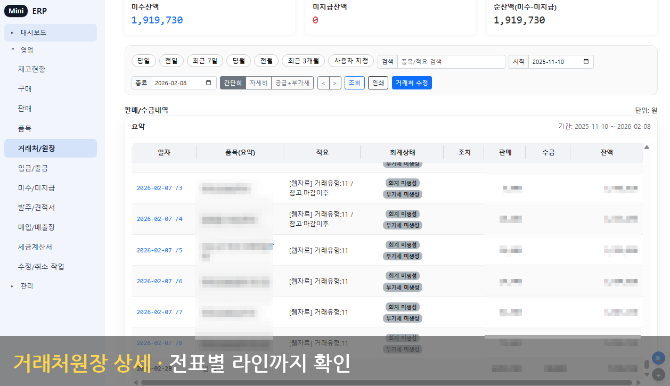Screen dimensions: 670x386
Task: Open 거래처/원장 in the sidebar
Action: point(51,148)
